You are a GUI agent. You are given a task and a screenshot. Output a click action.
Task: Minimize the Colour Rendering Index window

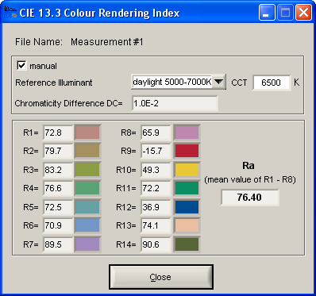click(267, 12)
